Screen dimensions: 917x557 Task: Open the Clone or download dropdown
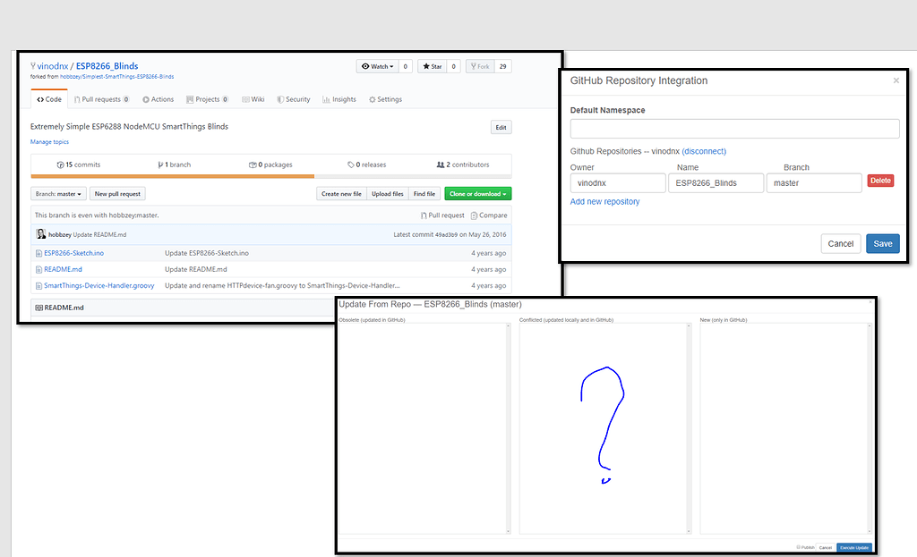coord(477,193)
